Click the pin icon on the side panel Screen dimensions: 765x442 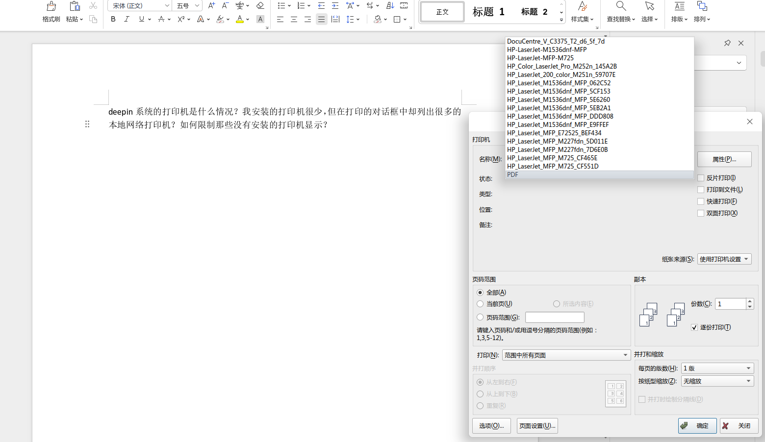click(x=727, y=43)
